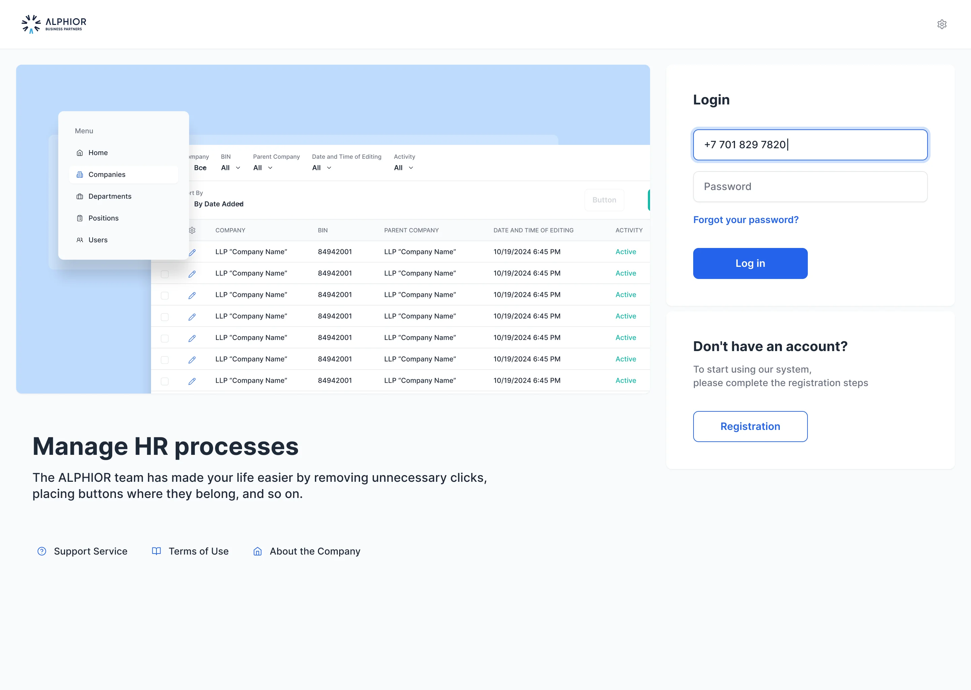Click the pencil icon in the second table row

tap(192, 274)
